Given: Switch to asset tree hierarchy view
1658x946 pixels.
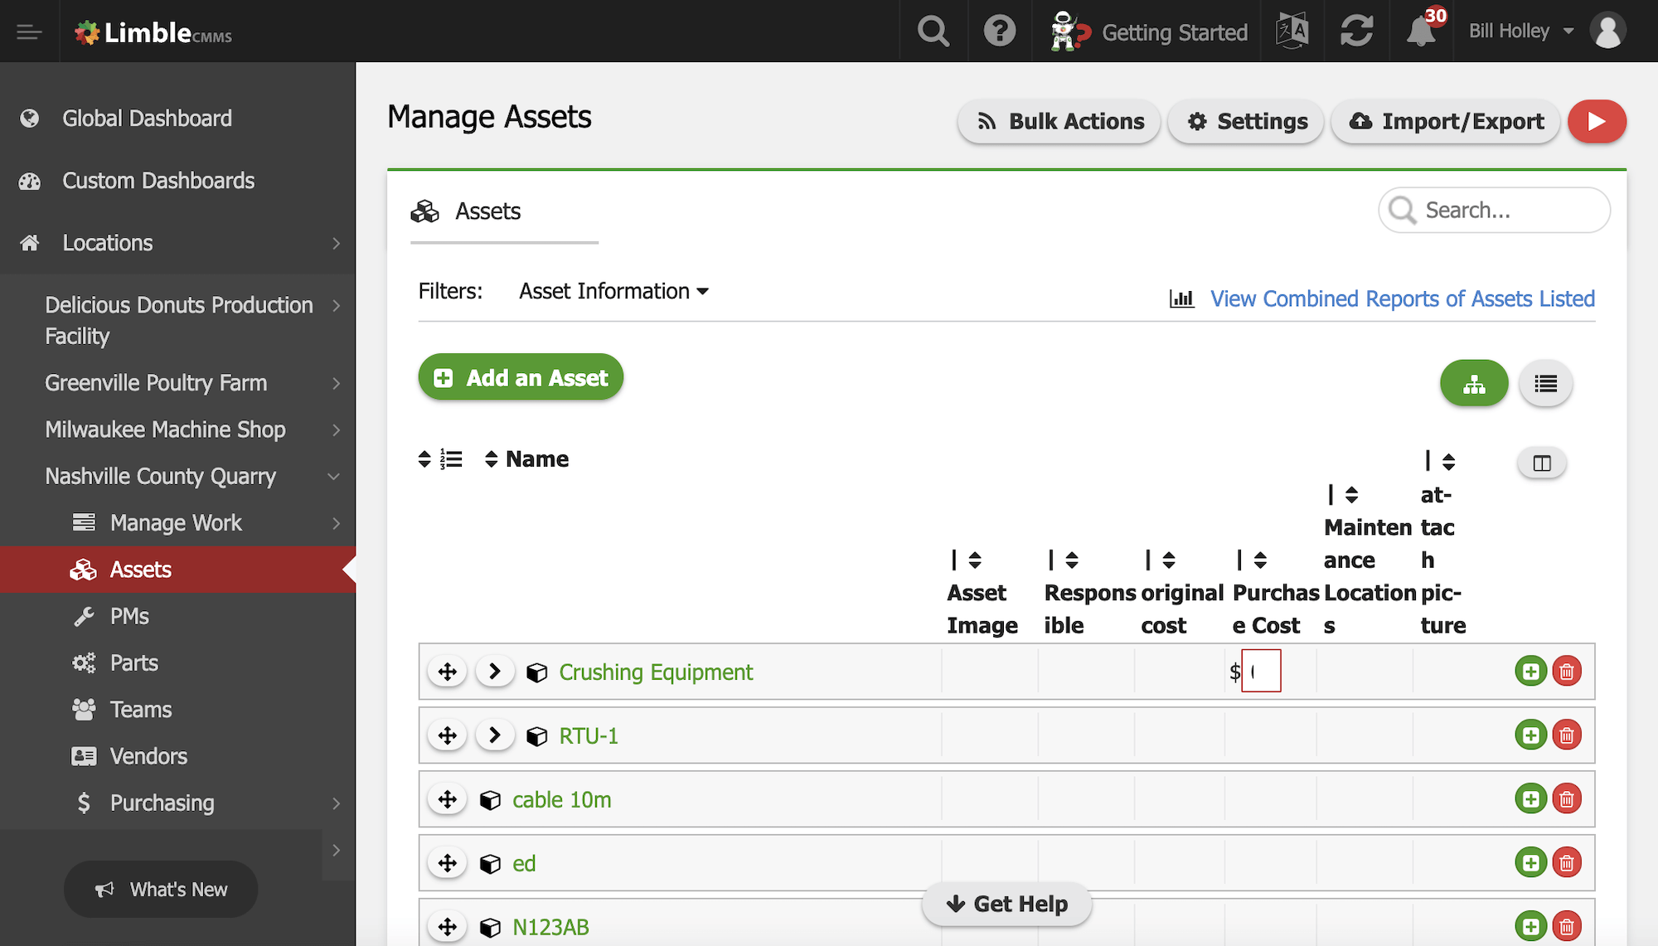Looking at the screenshot, I should tap(1474, 383).
